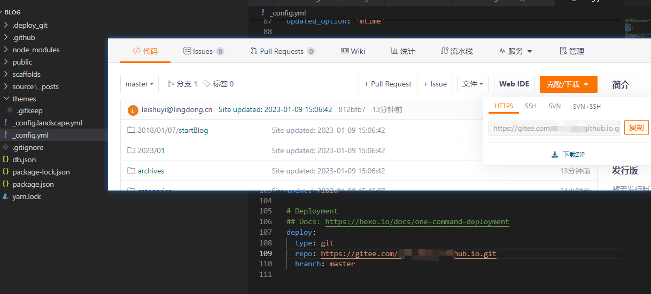
Task: Open the master branch dropdown
Action: pos(139,84)
